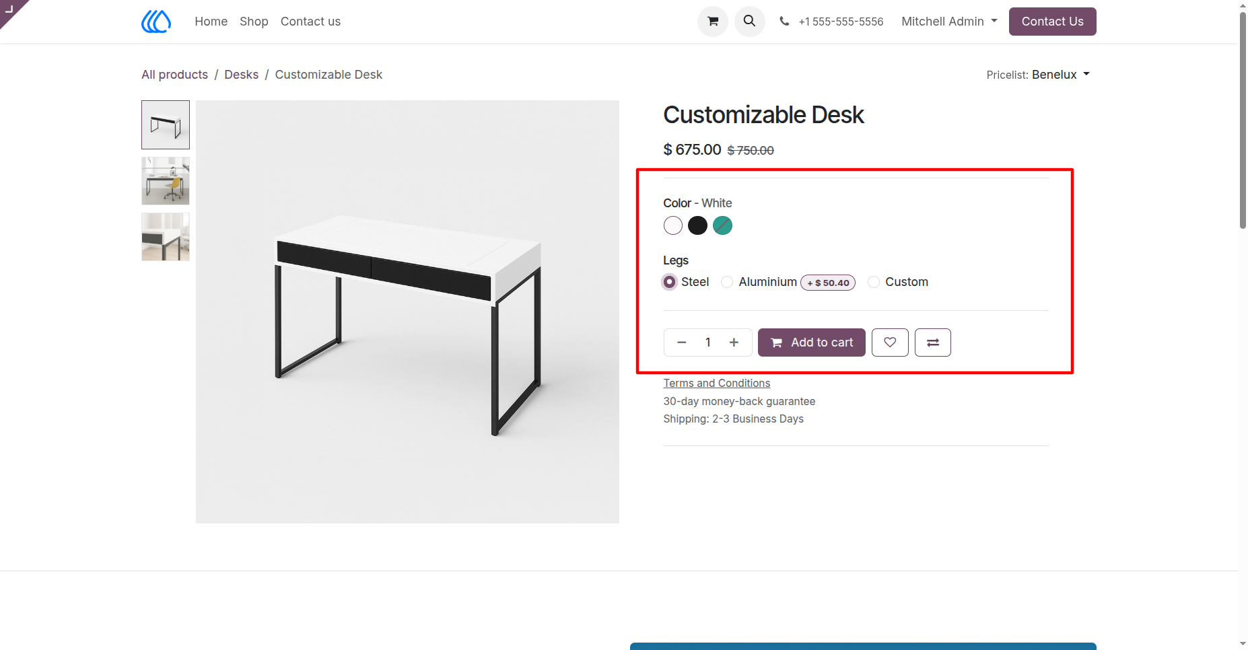Open the Terms and Conditions link
The image size is (1248, 650).
[717, 383]
